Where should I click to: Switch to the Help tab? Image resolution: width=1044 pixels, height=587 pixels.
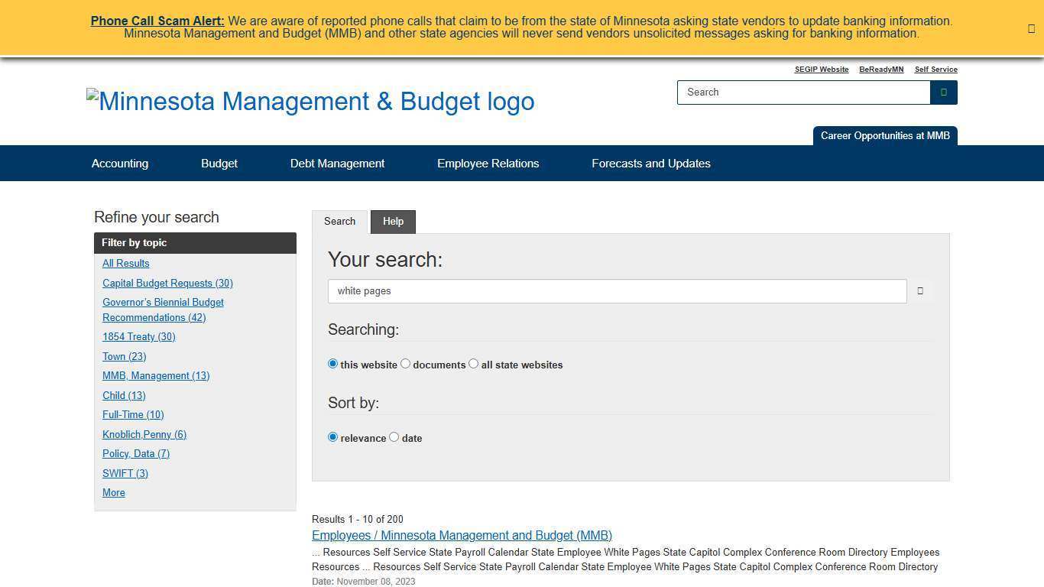click(393, 222)
